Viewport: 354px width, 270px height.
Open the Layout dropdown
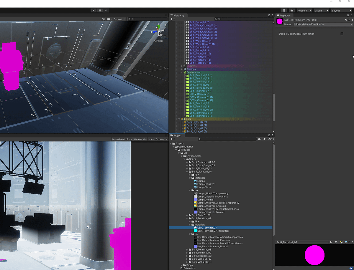(341, 10)
